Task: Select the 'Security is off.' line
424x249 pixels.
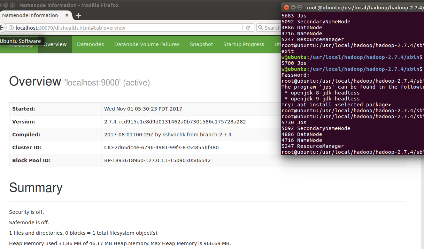Action: [x=26, y=212]
